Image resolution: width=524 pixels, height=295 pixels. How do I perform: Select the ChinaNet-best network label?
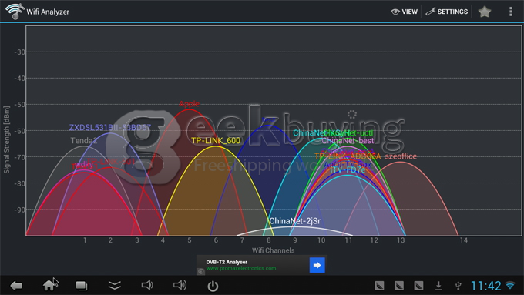tap(348, 141)
